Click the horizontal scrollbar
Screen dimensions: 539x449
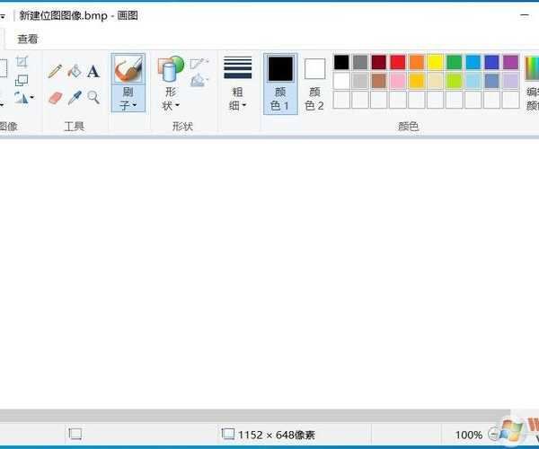(255, 416)
